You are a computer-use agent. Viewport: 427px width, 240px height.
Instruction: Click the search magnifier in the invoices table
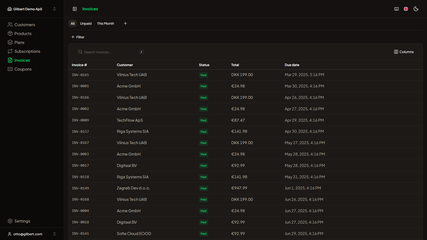80,52
